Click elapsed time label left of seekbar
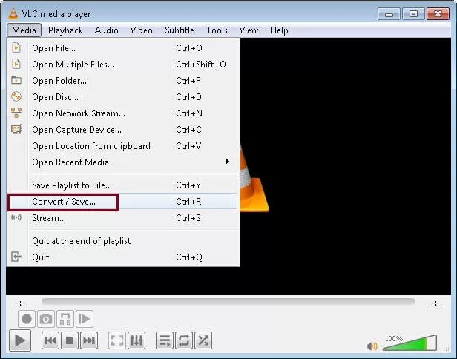Screen dimensions: 457x359 [x=20, y=303]
